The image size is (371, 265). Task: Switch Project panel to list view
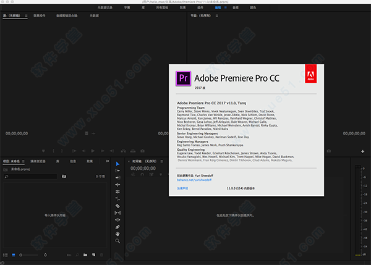point(5,255)
